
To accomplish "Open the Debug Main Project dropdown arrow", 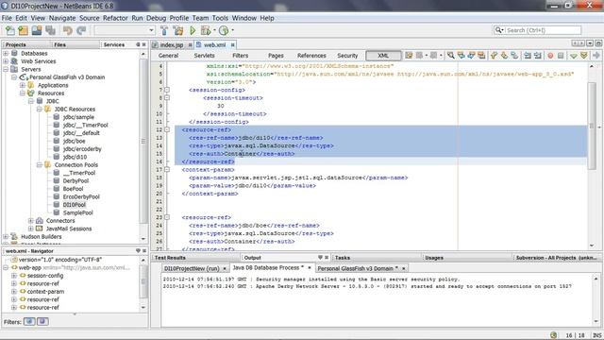I will click(x=214, y=30).
